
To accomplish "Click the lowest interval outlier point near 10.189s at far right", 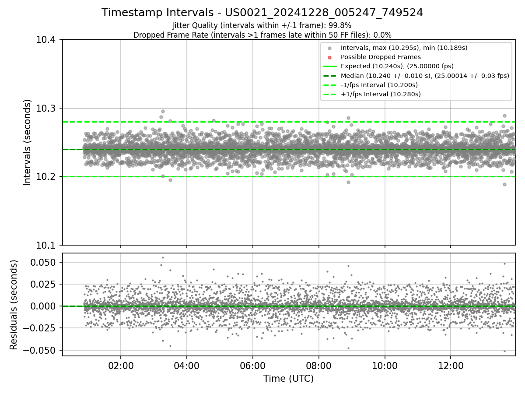I will [504, 184].
